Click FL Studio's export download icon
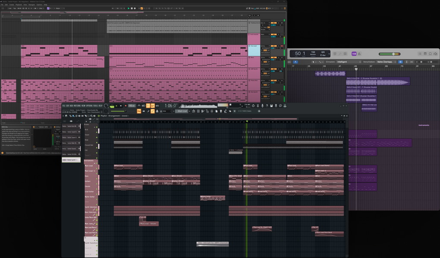 pyautogui.click(x=285, y=106)
